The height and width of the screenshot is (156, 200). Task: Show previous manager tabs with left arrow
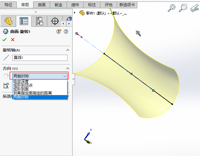(x=63, y=23)
